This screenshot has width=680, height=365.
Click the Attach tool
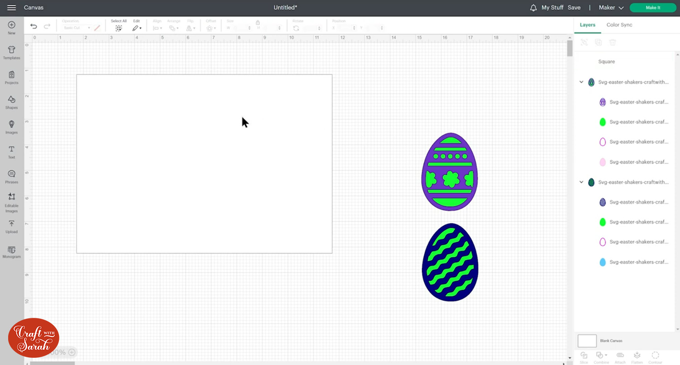click(620, 357)
